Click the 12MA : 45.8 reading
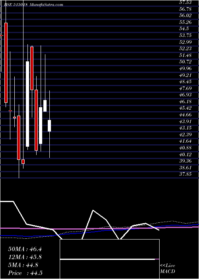 tap(25, 257)
